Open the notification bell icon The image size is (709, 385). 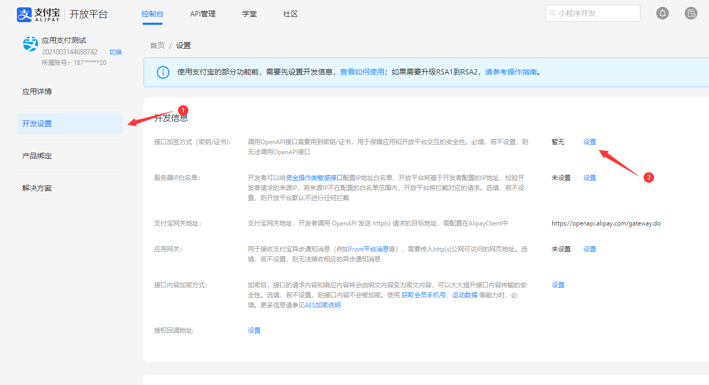point(662,14)
